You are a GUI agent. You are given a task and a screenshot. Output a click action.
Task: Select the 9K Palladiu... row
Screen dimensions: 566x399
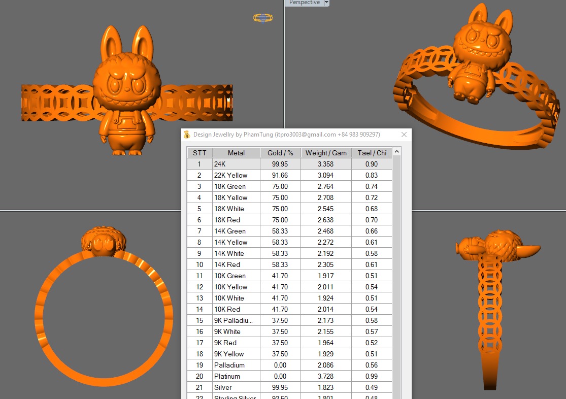point(289,321)
